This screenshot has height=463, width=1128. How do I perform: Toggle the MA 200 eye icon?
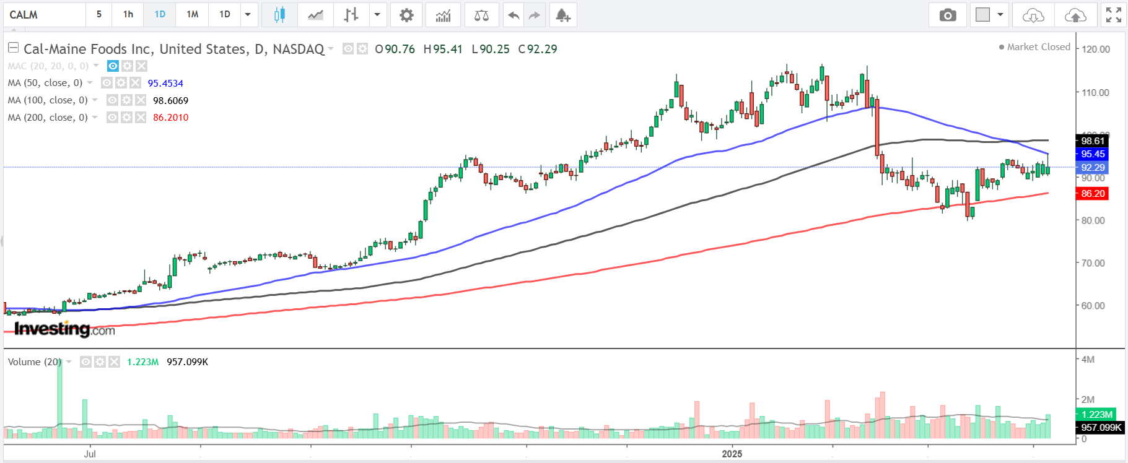pos(112,118)
